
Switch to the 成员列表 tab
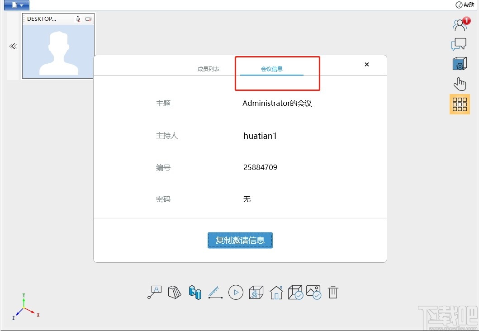pos(209,69)
